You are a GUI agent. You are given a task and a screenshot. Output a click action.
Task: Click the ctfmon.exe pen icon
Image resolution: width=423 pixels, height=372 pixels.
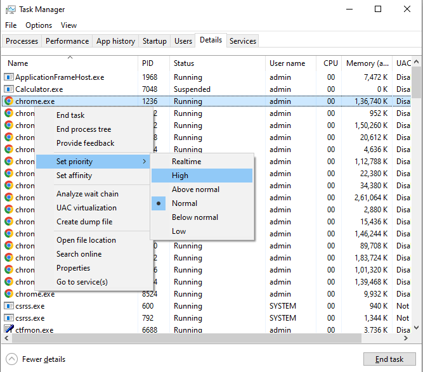pos(9,329)
